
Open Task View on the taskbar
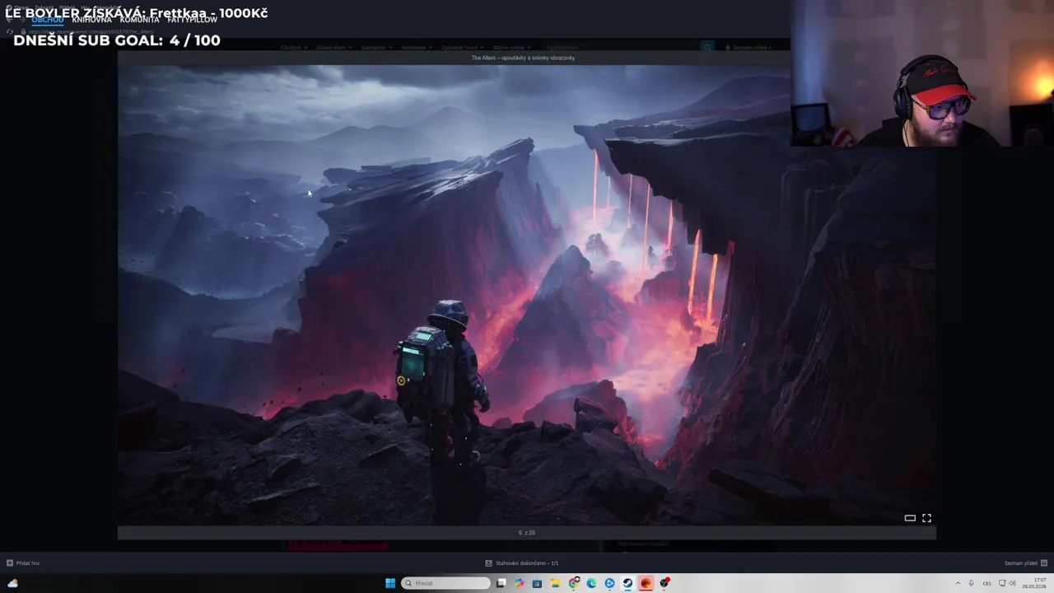501,583
